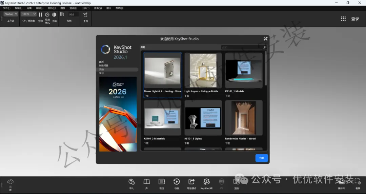Click 下载 under KS101_2 Materials
The height and width of the screenshot is (194, 366).
[x=146, y=143]
